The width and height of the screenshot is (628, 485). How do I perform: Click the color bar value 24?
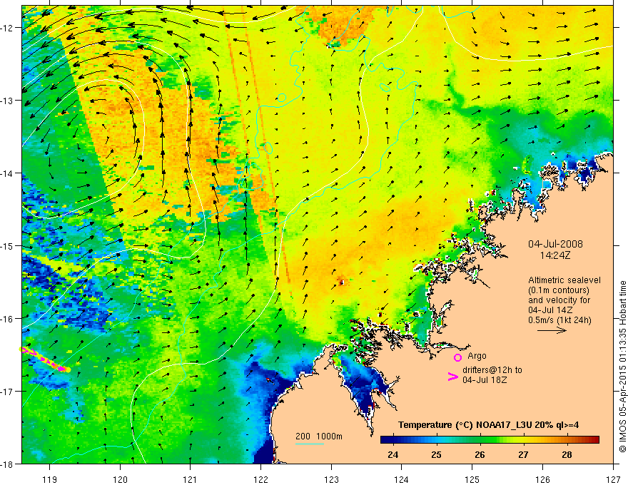(393, 454)
